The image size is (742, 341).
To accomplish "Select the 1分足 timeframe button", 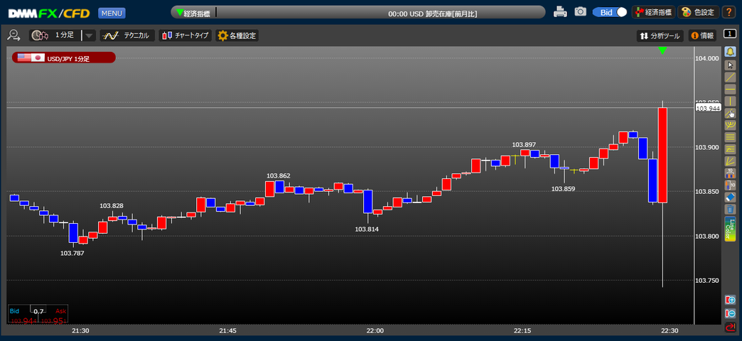I will 55,36.
